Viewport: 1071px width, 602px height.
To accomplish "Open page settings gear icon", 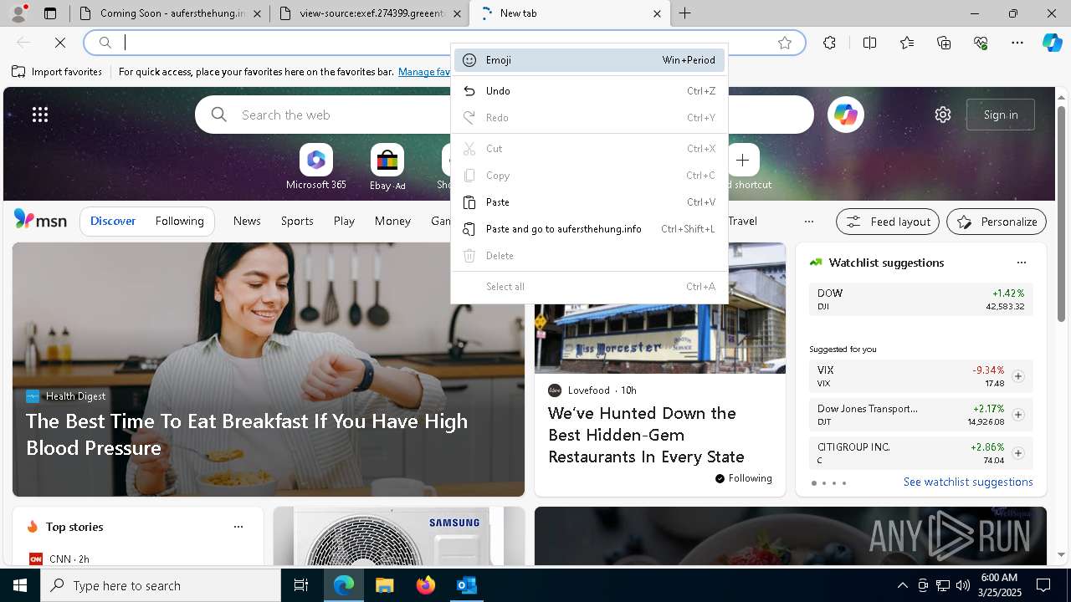I will point(943,115).
